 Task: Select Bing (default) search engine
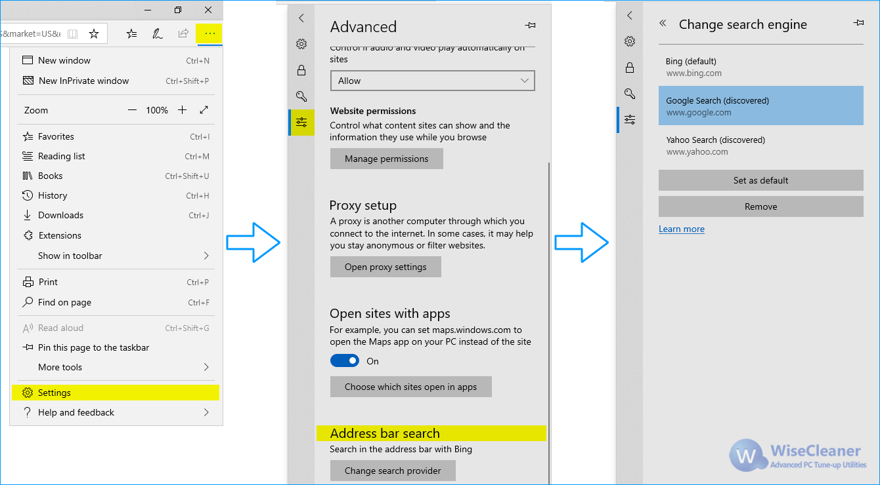tap(761, 67)
